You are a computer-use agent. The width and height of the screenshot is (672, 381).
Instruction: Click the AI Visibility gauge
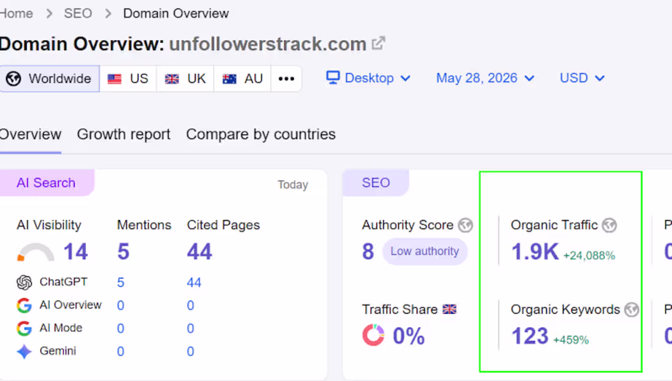[x=35, y=252]
